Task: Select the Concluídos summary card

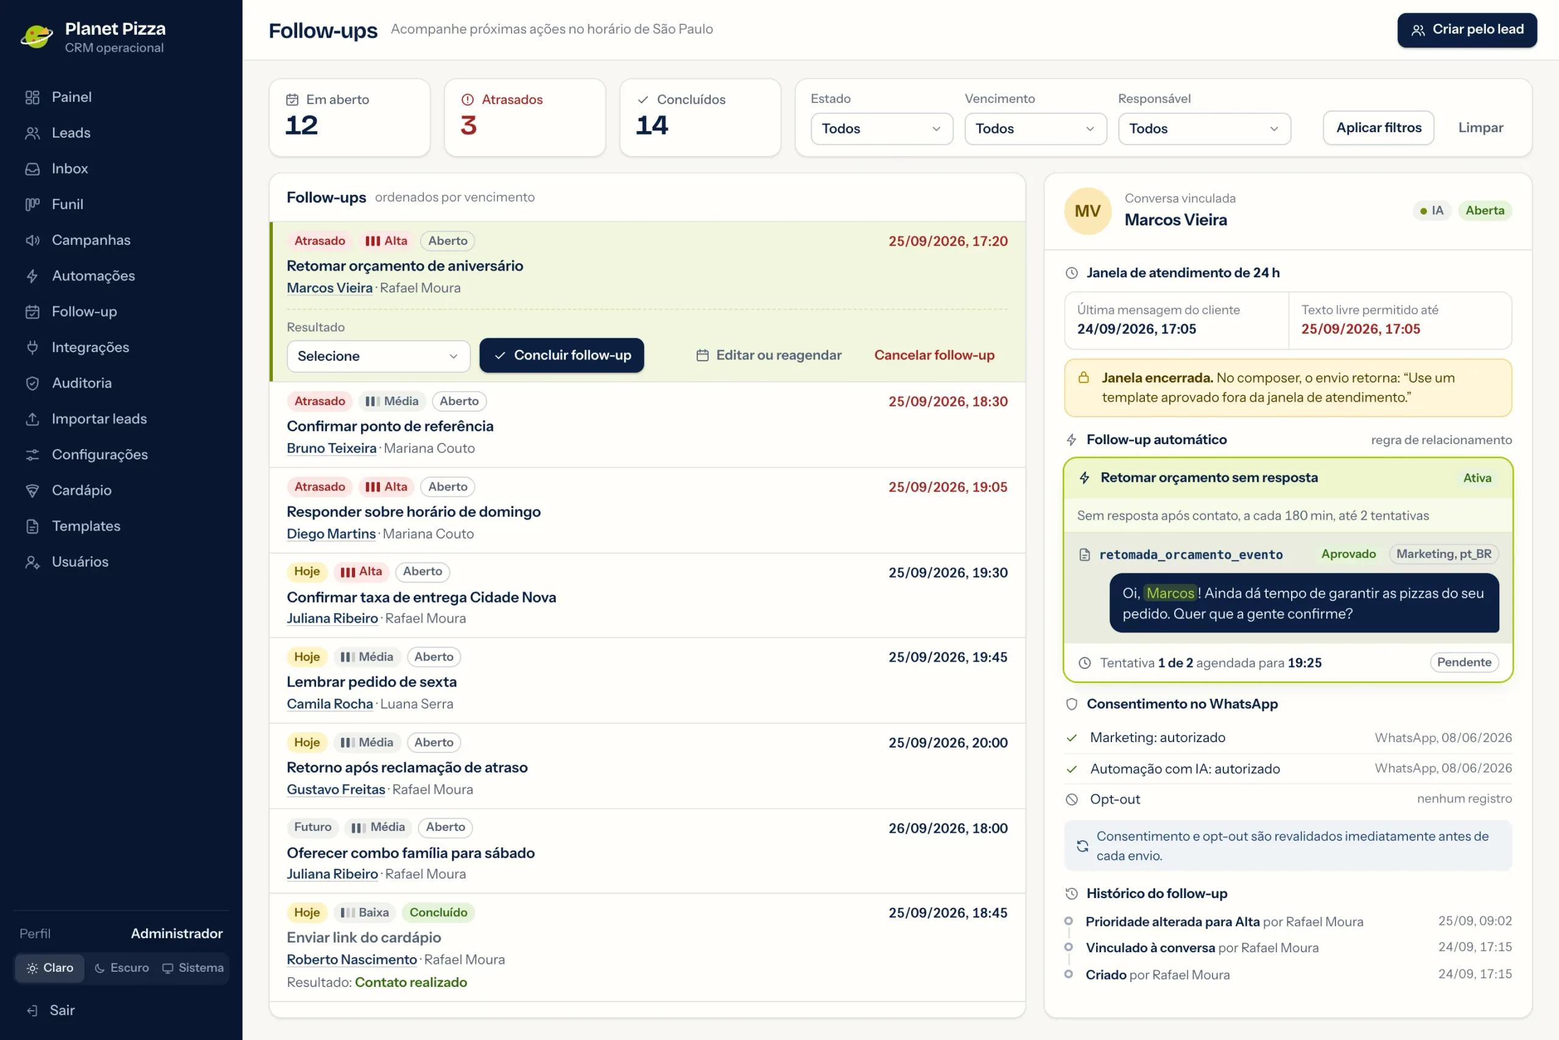Action: [x=700, y=118]
